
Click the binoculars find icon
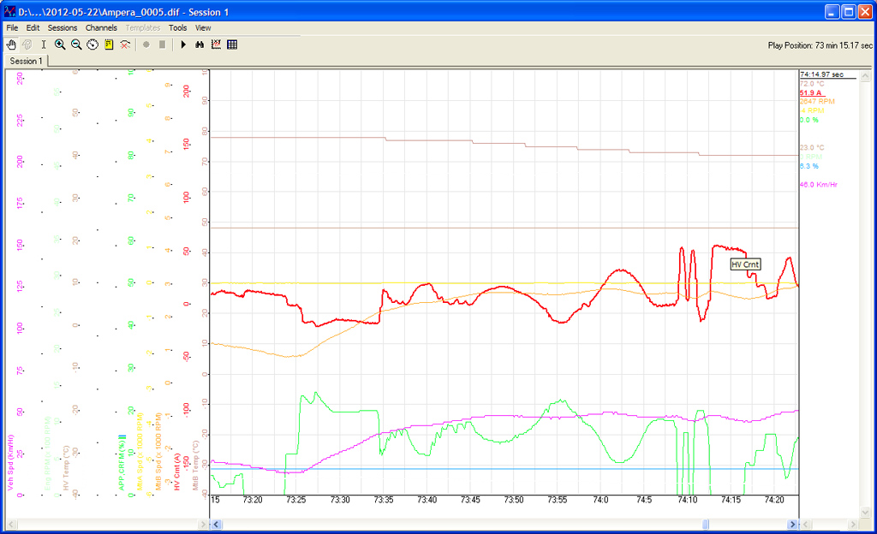200,44
